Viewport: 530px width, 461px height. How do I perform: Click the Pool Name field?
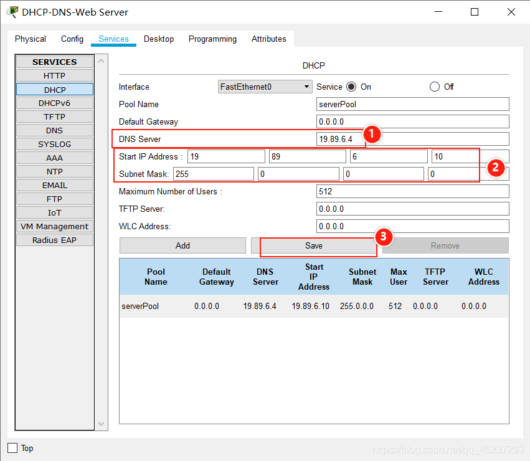[x=413, y=104]
